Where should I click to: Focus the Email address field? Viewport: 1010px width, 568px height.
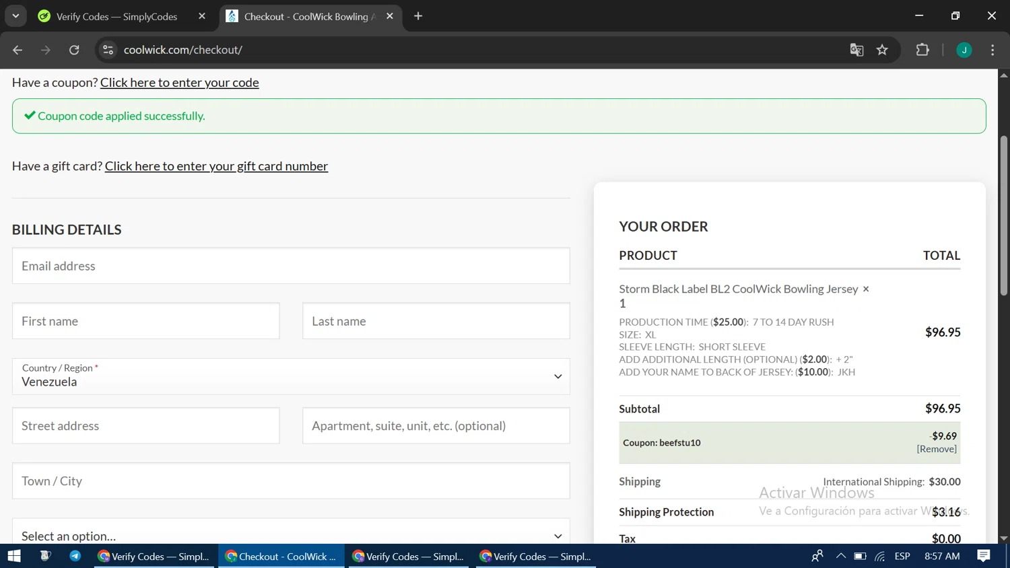pyautogui.click(x=291, y=266)
